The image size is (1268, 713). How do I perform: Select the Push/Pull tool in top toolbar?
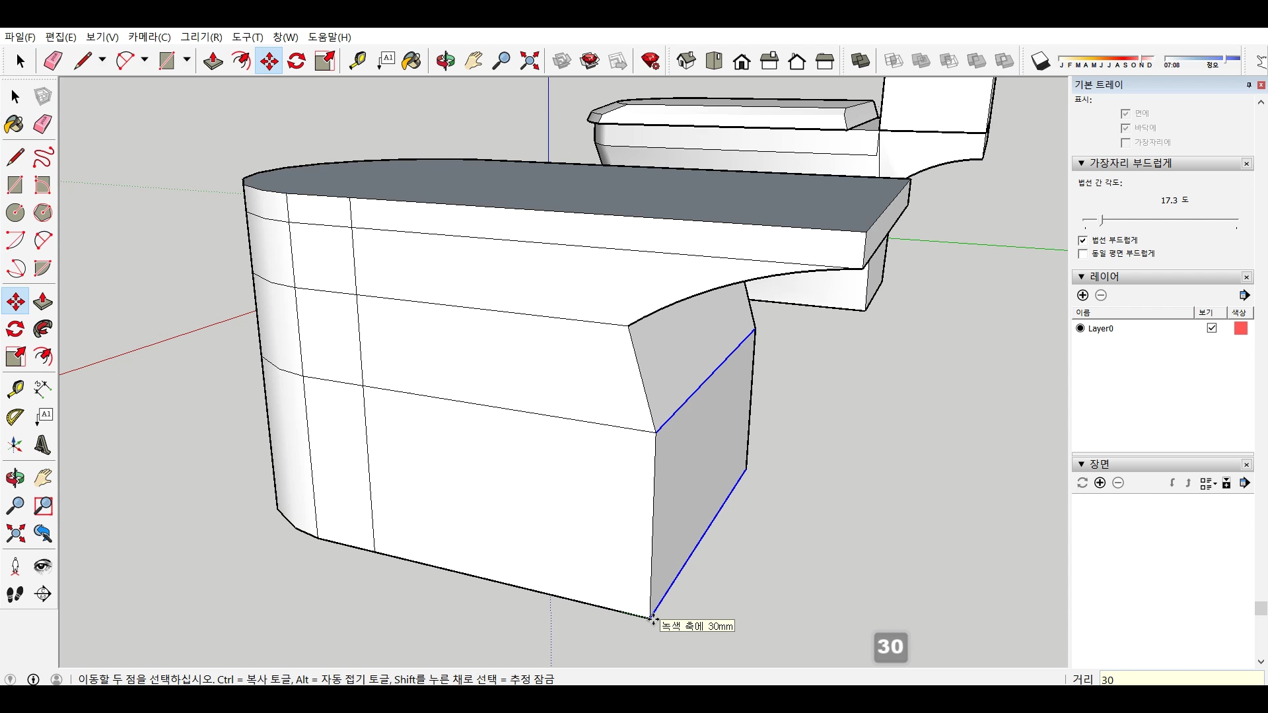pyautogui.click(x=213, y=61)
